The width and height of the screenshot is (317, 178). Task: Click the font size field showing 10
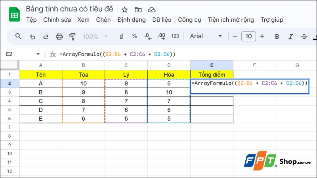pos(248,36)
